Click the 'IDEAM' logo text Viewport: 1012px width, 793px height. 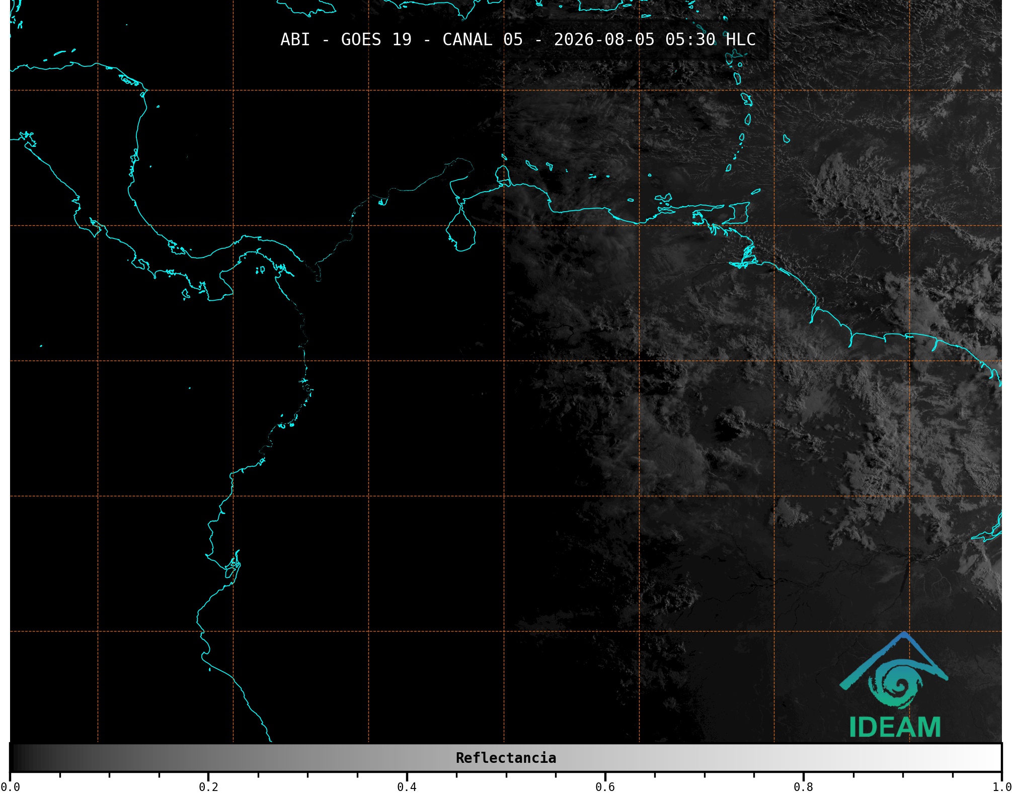coord(895,727)
